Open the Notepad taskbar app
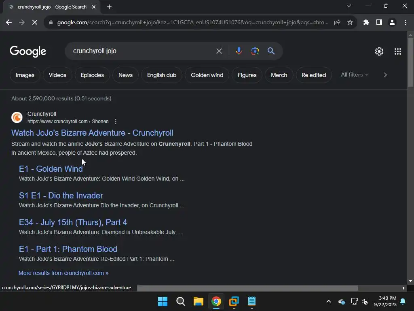 coord(251,301)
